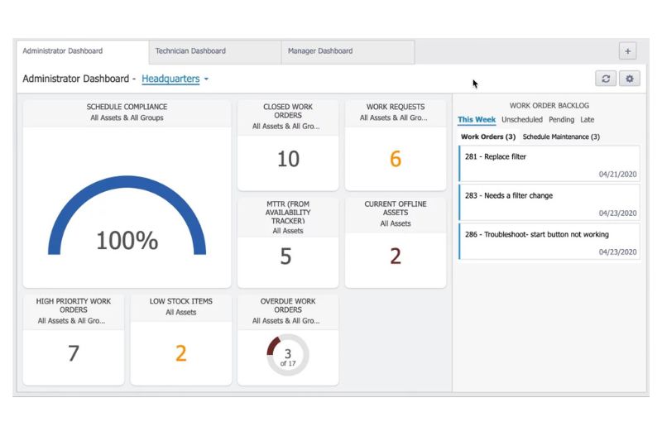Click 'All Assets' under the MTTR title
Screen dimensions: 662x441
tap(288, 231)
